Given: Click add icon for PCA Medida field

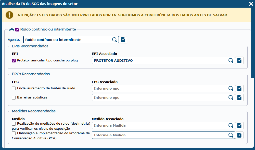Looking at the screenshot, I should point(239,135).
